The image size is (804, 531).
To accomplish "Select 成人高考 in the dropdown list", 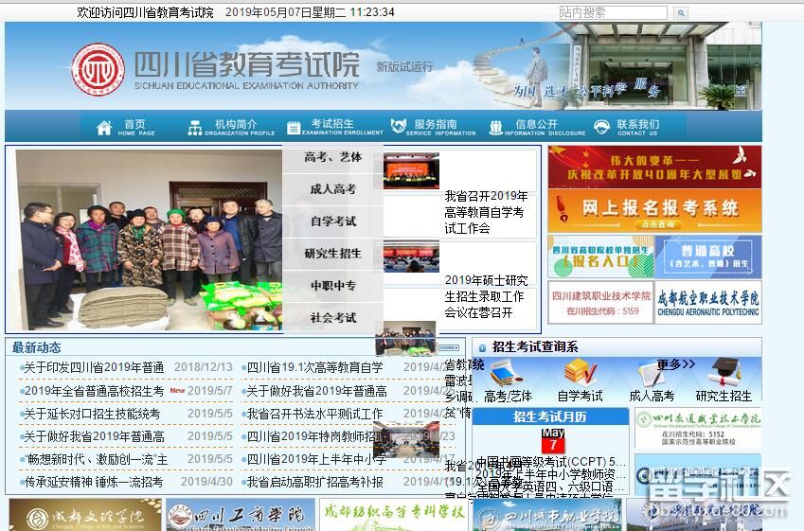I will (x=332, y=189).
